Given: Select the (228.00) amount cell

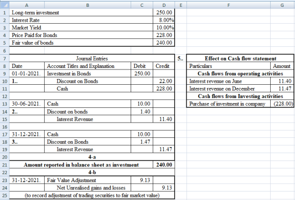Looking at the screenshot, I should click(x=282, y=104).
